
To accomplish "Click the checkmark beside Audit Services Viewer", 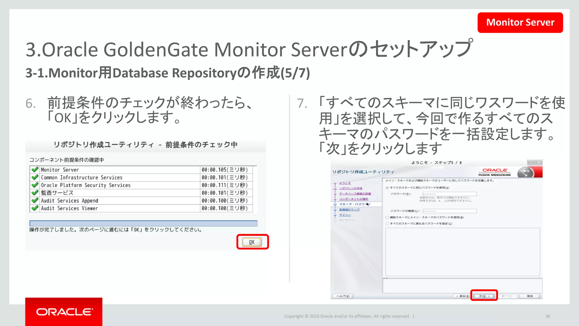I will point(35,208).
